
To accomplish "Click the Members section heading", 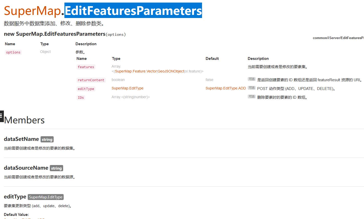I will 24,120.
